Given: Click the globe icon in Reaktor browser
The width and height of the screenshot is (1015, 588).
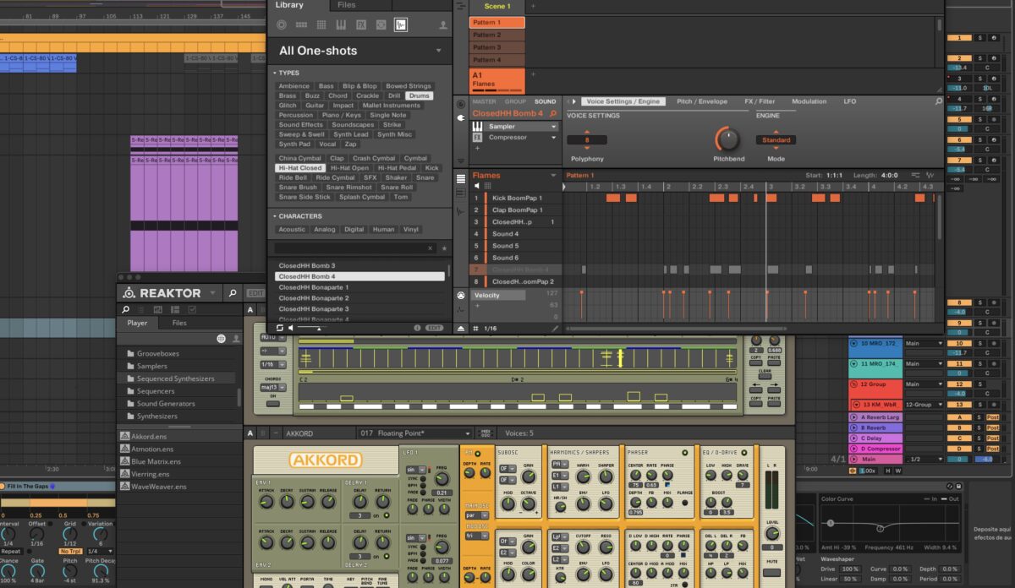Looking at the screenshot, I should pyautogui.click(x=222, y=338).
